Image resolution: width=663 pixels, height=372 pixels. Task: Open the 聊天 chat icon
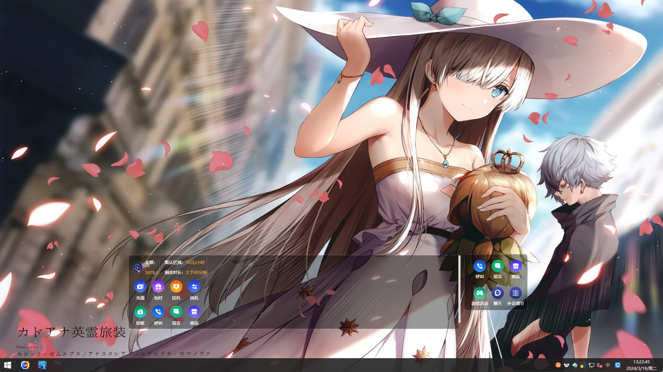497,293
